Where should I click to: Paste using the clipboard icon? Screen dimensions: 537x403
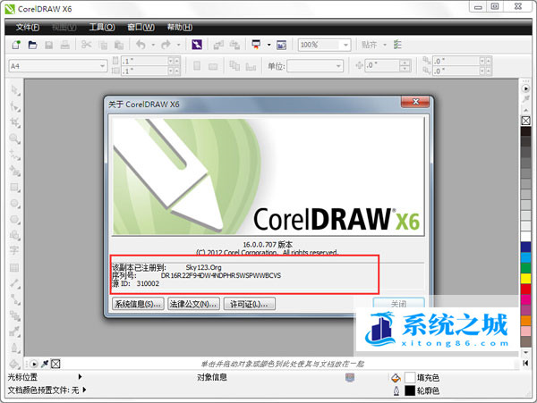(x=119, y=45)
